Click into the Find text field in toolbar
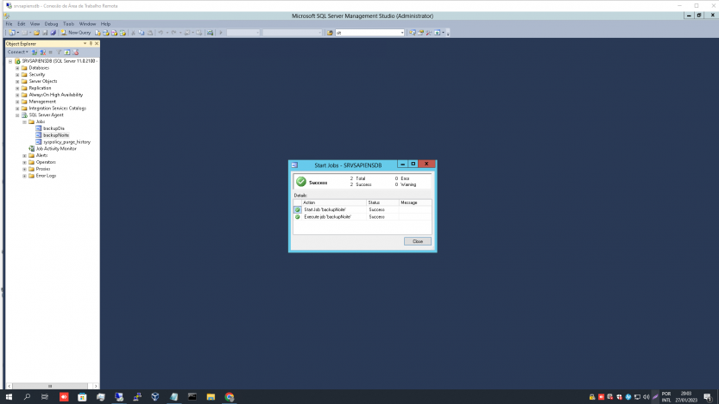The width and height of the screenshot is (719, 404). coord(368,33)
